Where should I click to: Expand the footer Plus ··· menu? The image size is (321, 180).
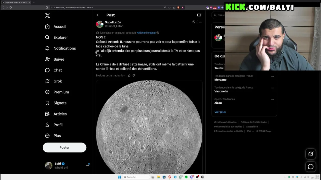click(x=250, y=131)
